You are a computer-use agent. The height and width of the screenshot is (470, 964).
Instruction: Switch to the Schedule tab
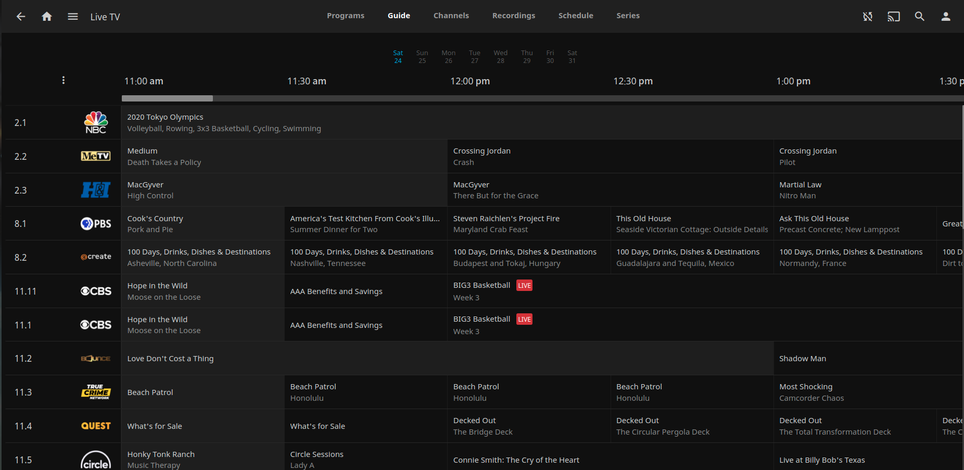(x=576, y=16)
